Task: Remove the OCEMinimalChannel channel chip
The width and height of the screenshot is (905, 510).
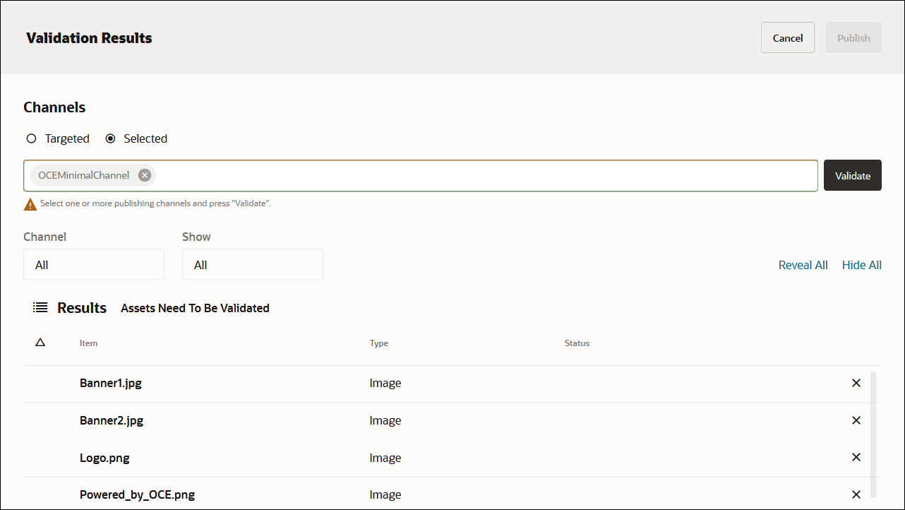Action: click(x=144, y=174)
